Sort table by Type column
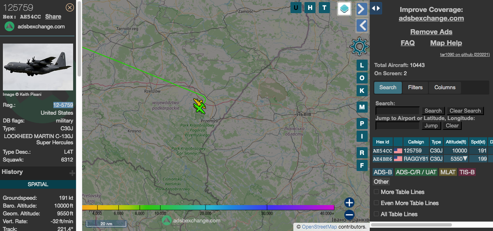Viewport: 493px width, 231px height. [436, 142]
